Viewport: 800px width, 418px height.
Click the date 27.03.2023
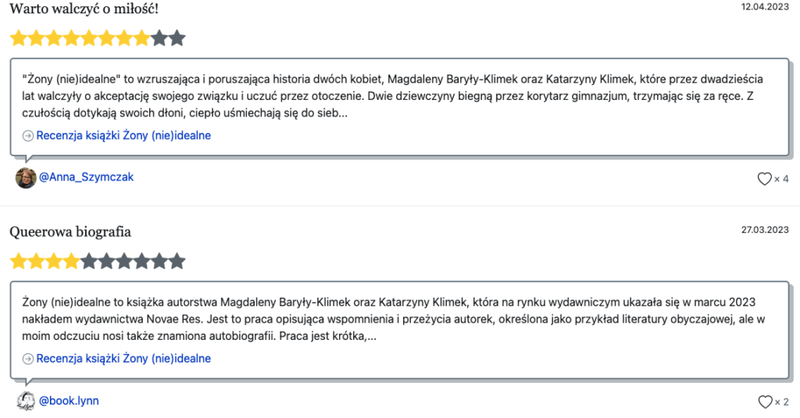point(765,230)
